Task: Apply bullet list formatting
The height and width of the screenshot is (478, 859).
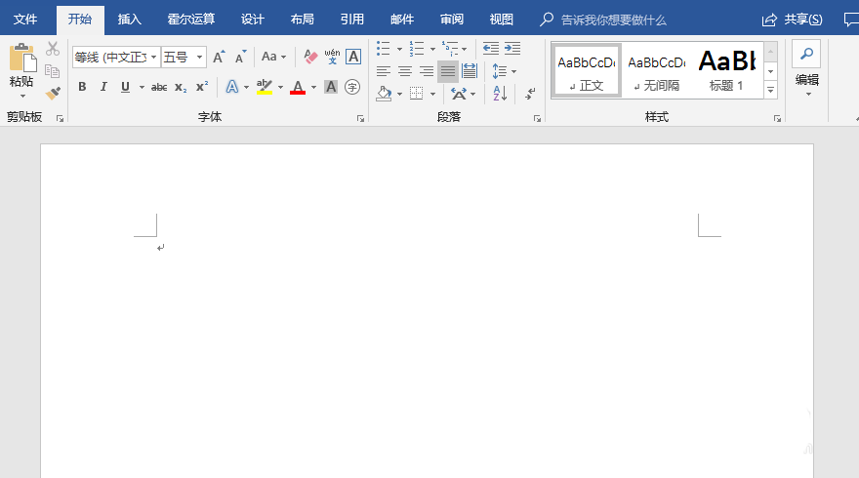Action: pyautogui.click(x=384, y=49)
